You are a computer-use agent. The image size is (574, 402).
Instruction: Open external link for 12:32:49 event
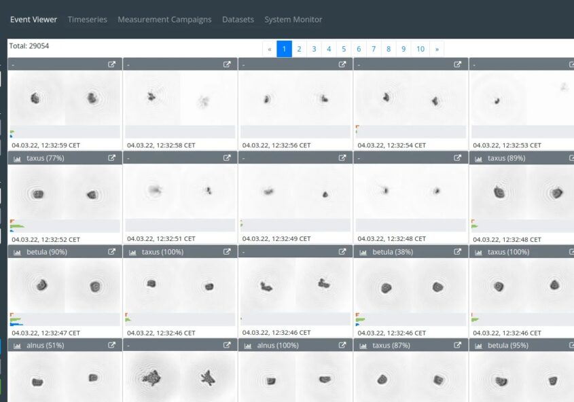pos(342,158)
